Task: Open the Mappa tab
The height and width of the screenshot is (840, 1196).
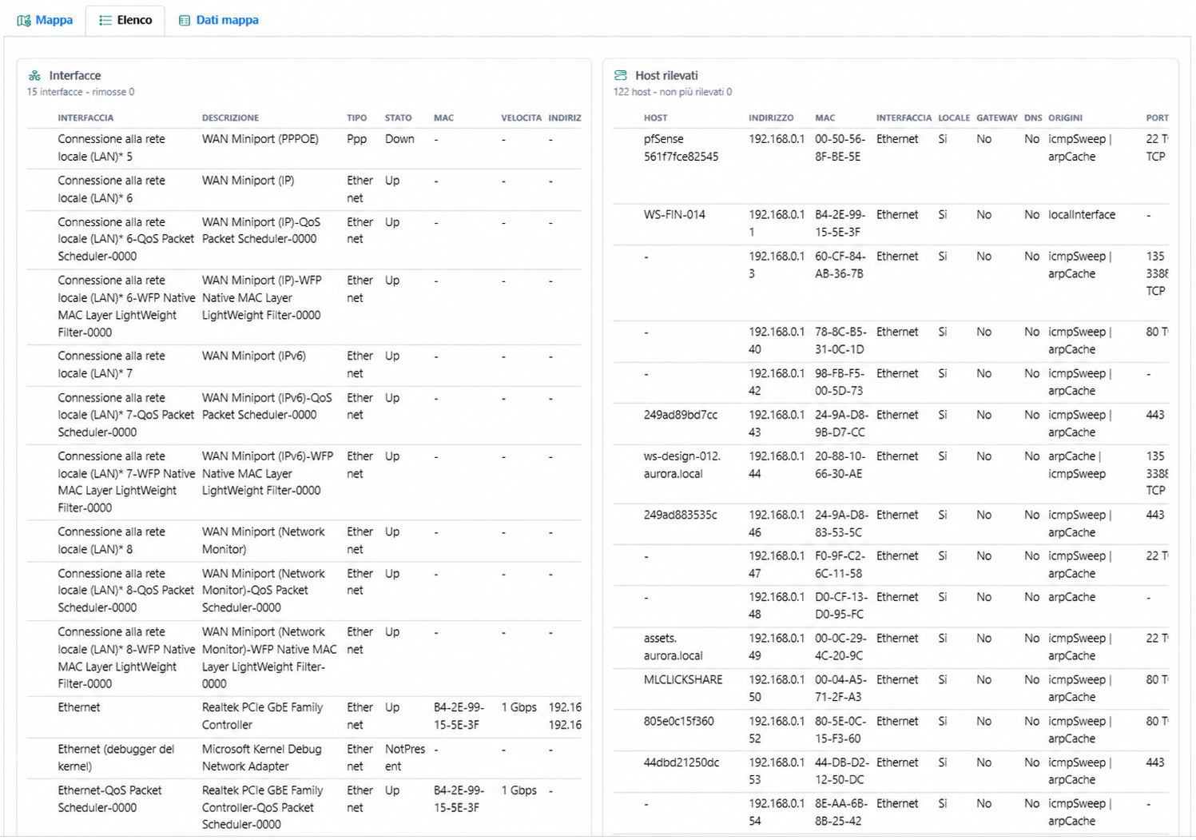Action: click(x=45, y=20)
